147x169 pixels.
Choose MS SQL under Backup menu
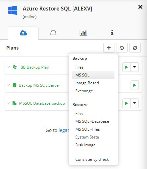click(x=93, y=75)
